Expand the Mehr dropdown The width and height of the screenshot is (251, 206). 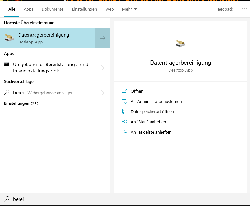click(x=129, y=9)
